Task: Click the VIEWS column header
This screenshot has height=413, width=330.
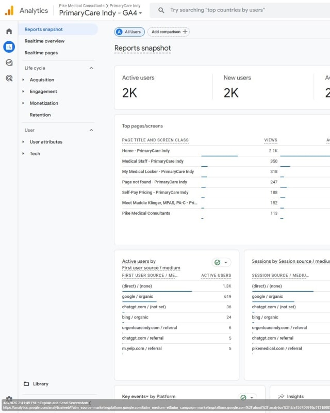Action: coord(271,140)
